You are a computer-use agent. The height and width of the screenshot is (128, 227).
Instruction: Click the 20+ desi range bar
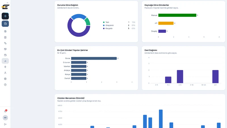coord(215,77)
